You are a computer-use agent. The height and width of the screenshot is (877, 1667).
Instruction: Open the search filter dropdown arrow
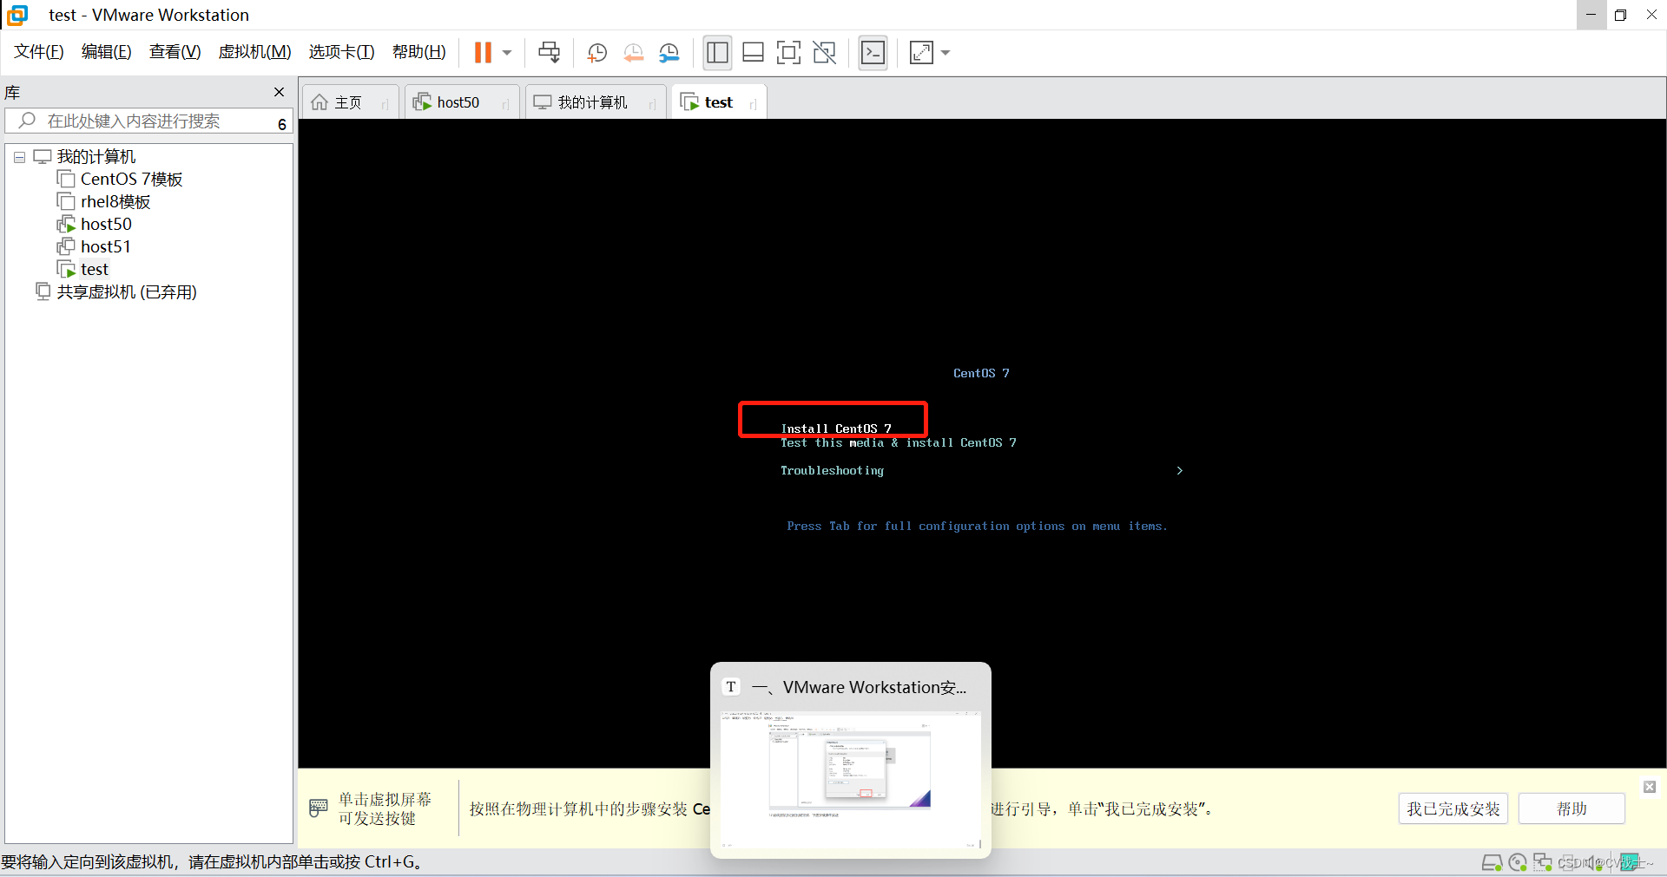pos(282,124)
